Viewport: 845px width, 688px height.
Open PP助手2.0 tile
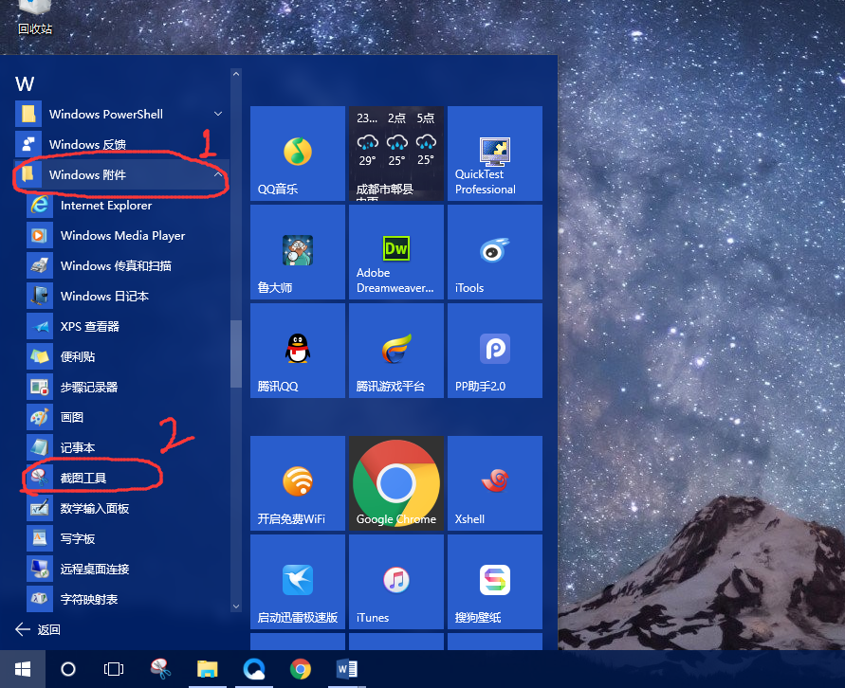[x=495, y=351]
